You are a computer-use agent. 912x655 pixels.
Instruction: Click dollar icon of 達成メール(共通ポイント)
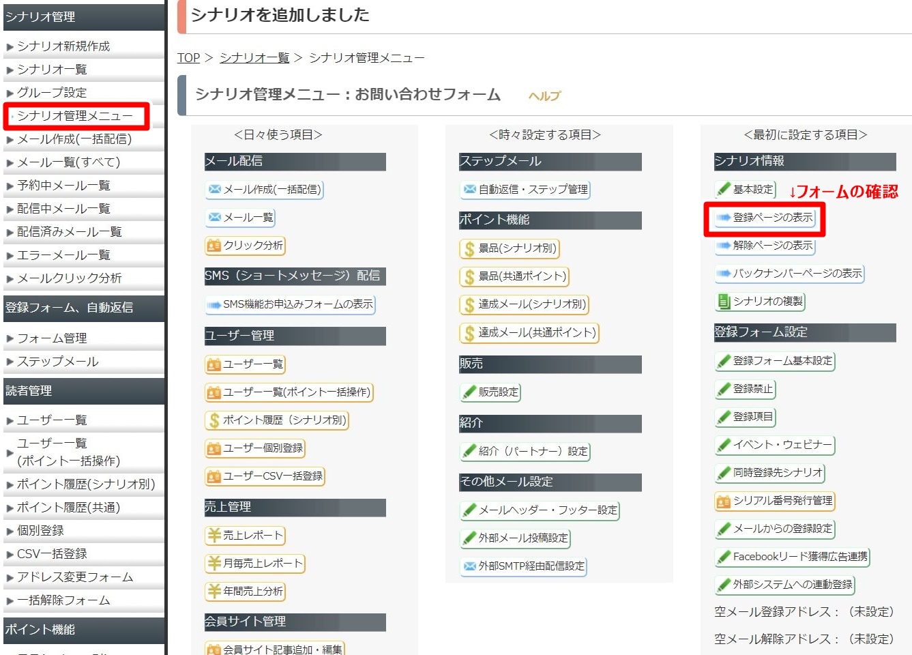click(469, 333)
